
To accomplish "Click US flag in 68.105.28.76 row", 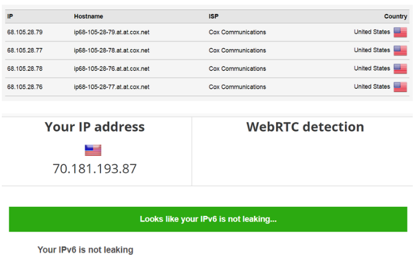I will tap(400, 87).
